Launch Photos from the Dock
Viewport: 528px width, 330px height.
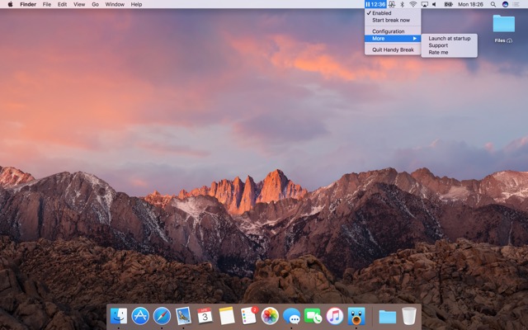pyautogui.click(x=270, y=316)
